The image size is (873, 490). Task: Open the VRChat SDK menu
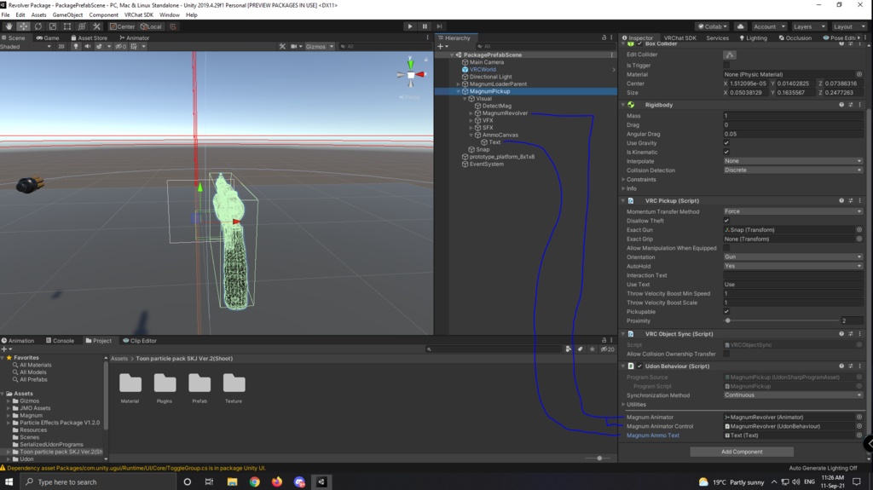tap(139, 15)
